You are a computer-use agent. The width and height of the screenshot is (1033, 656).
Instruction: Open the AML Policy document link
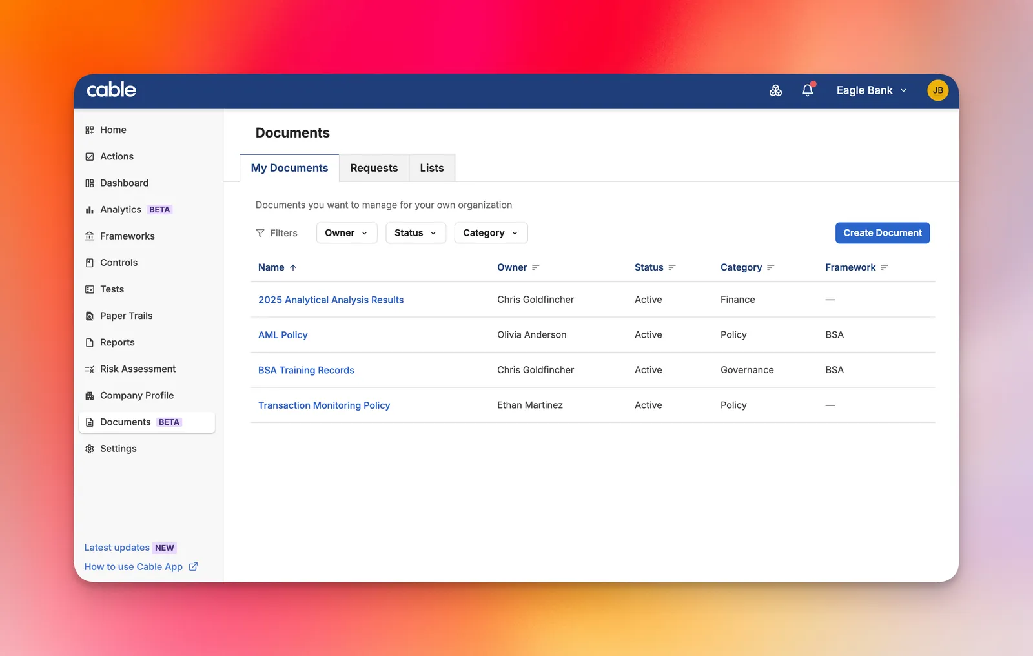(283, 335)
